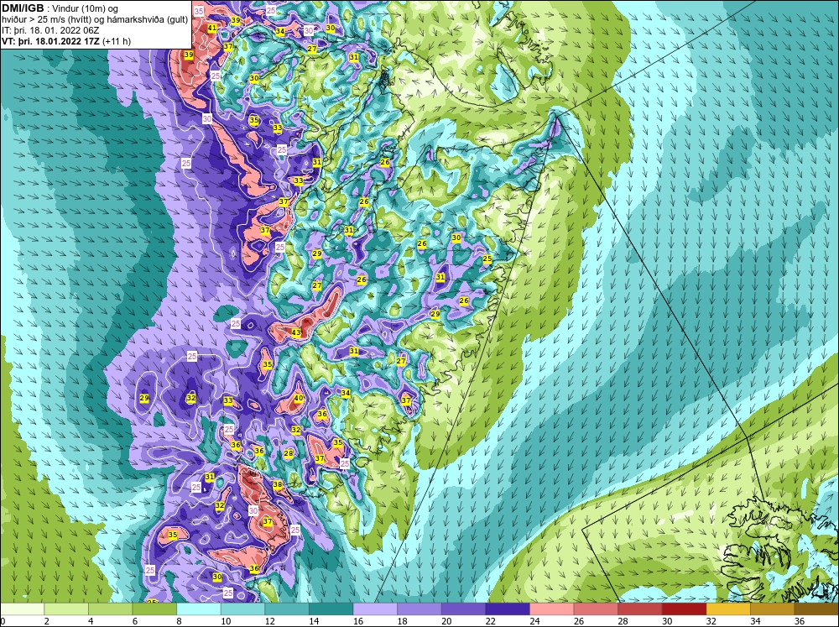This screenshot has width=839, height=627.
Task: Click the legend scale number 0
Action: 3,621
